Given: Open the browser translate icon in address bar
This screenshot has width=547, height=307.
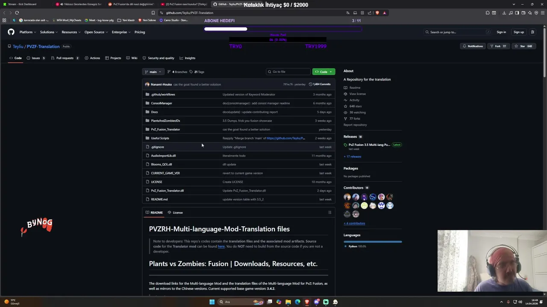Looking at the screenshot, I should pyautogui.click(x=348, y=13).
